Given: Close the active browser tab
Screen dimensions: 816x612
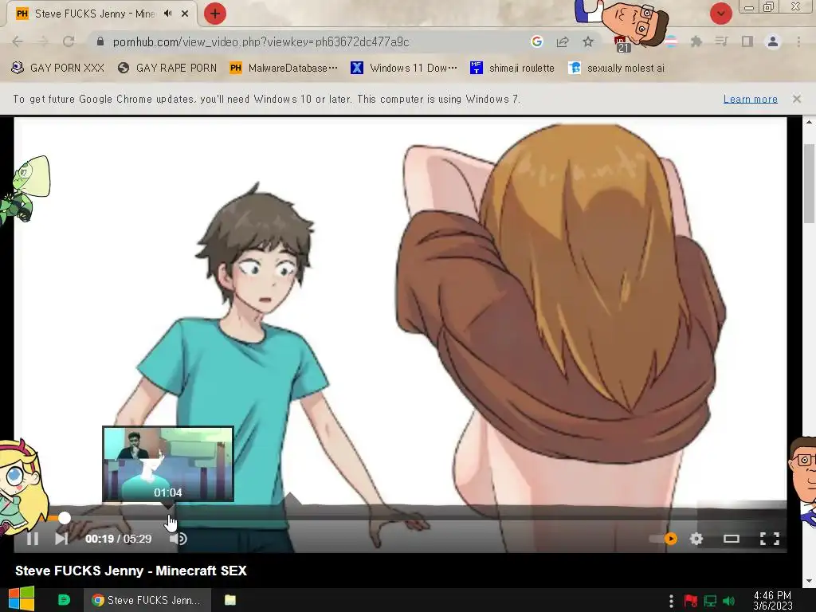Looking at the screenshot, I should [x=185, y=14].
